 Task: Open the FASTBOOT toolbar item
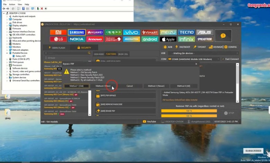(x=183, y=47)
